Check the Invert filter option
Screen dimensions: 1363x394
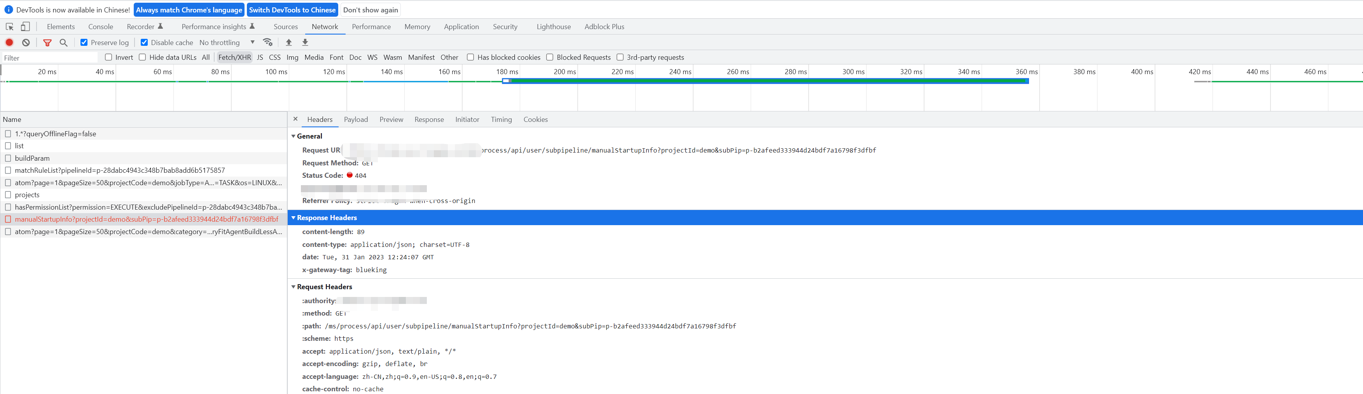tap(108, 57)
